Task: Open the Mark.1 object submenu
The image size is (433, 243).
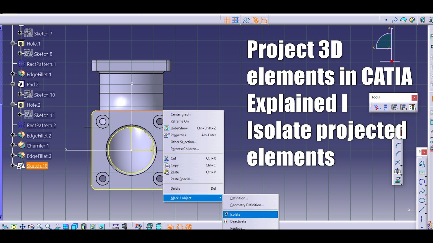Action: (193, 198)
